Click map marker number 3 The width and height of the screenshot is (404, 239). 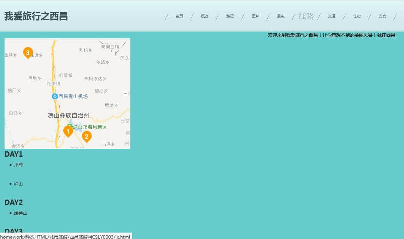pyautogui.click(x=28, y=52)
